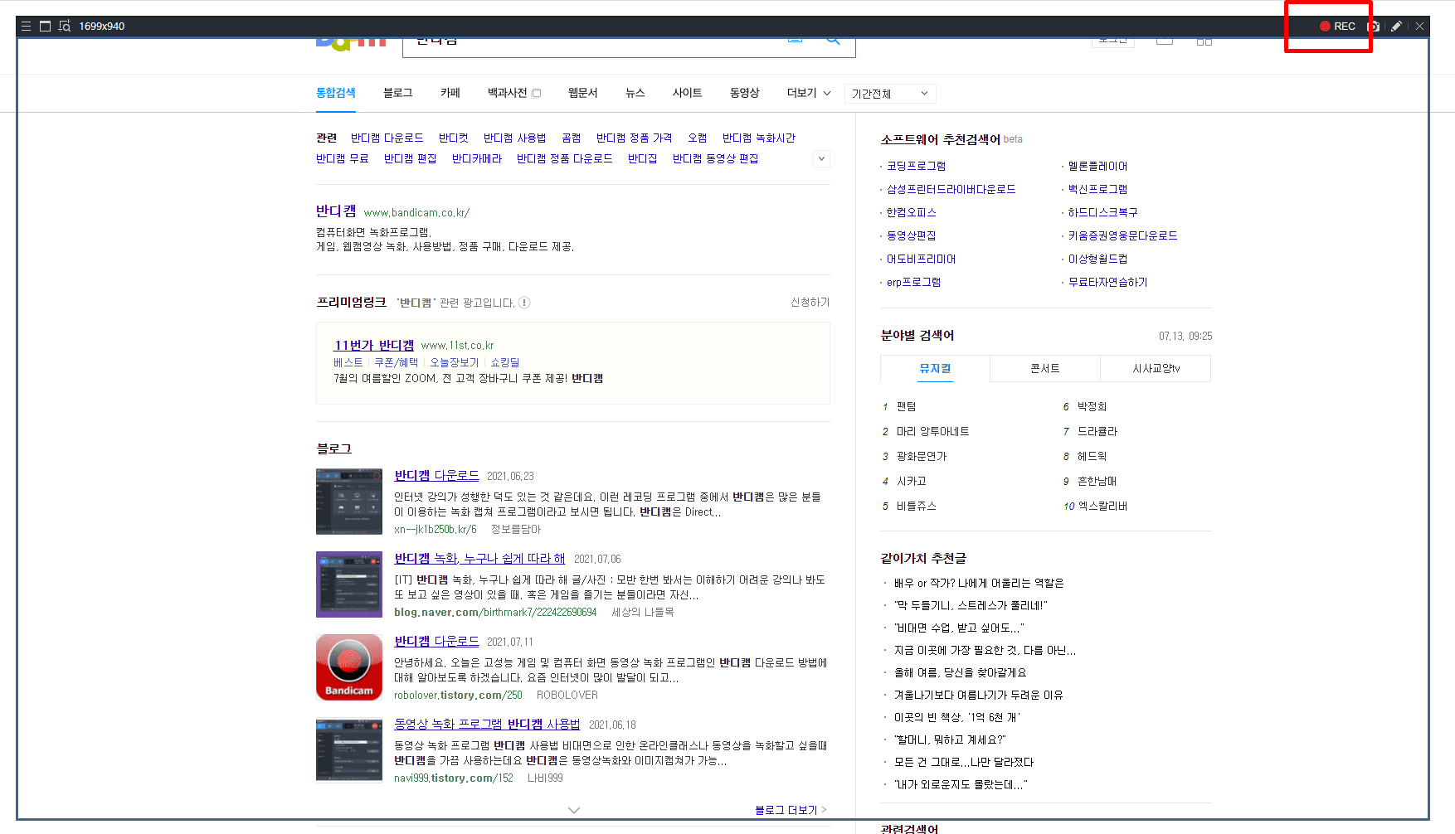Select the 통합검색 tab
The image size is (1455, 834).
[x=336, y=93]
